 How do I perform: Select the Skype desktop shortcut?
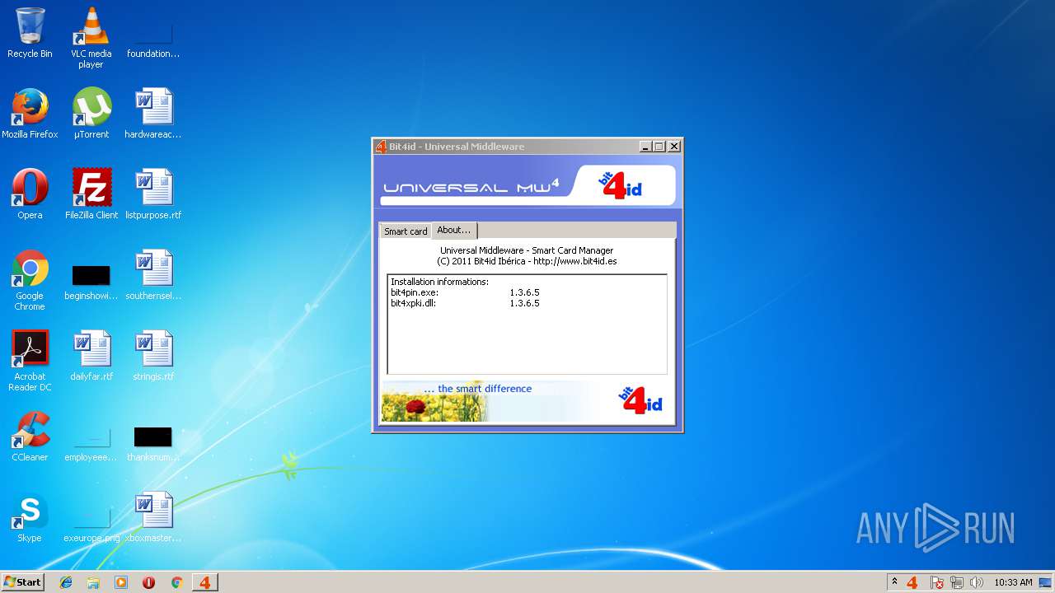click(30, 517)
